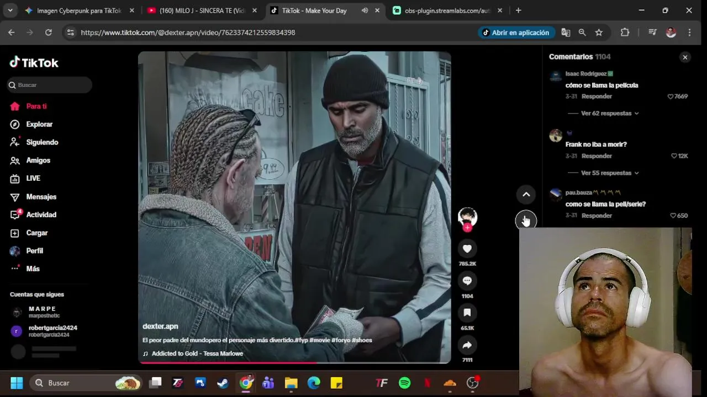Open the Amigos page
The image size is (707, 397).
pos(30,160)
